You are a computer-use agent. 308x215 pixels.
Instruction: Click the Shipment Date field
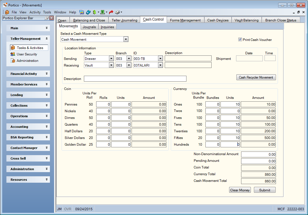[x=249, y=58]
